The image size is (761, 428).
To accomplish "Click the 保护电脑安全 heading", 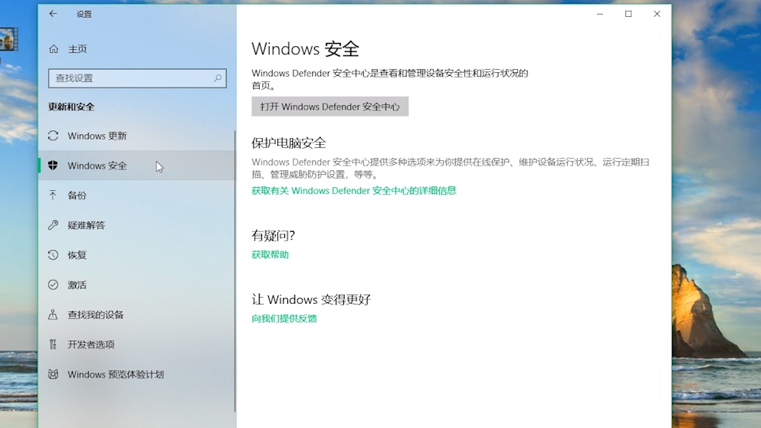I will [289, 143].
